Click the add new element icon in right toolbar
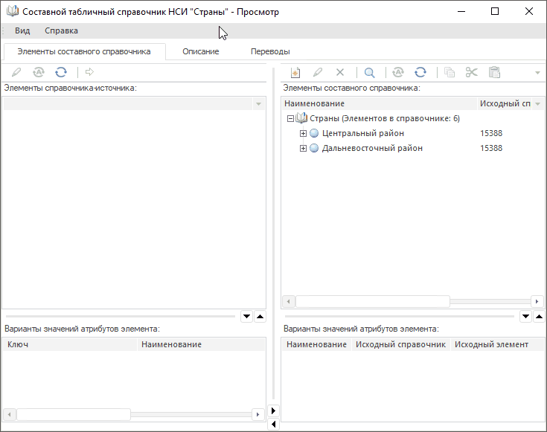This screenshot has width=547, height=432. [x=295, y=72]
